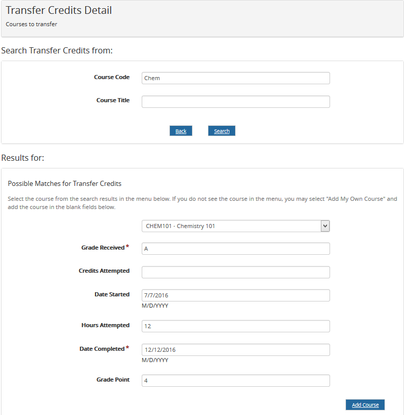Click the Add Course button
The image size is (404, 415).
pyautogui.click(x=364, y=405)
